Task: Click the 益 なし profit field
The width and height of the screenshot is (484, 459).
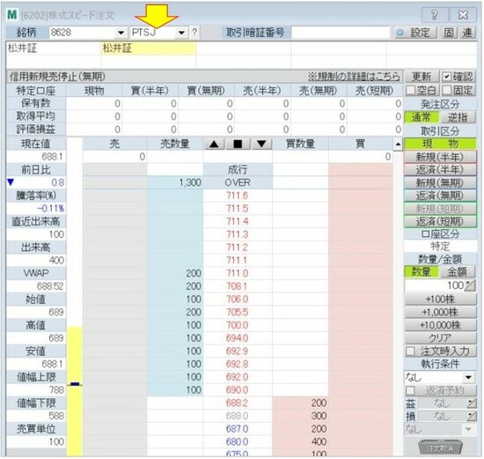Action: [442, 403]
